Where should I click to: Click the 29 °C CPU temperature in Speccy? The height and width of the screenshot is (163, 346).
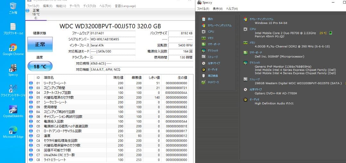[x=323, y=33]
